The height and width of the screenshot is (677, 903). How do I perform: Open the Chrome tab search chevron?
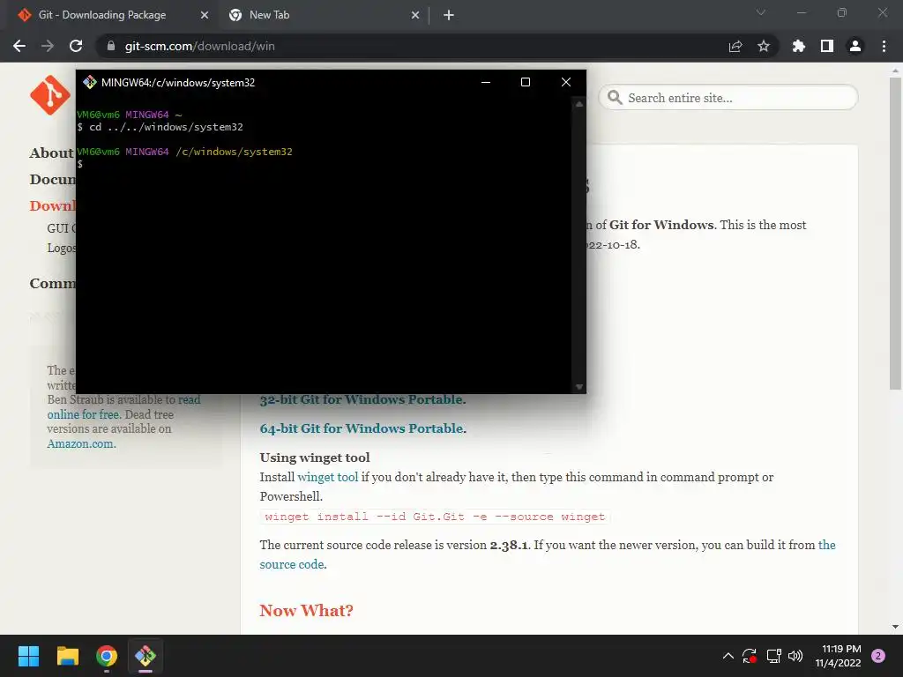761,12
